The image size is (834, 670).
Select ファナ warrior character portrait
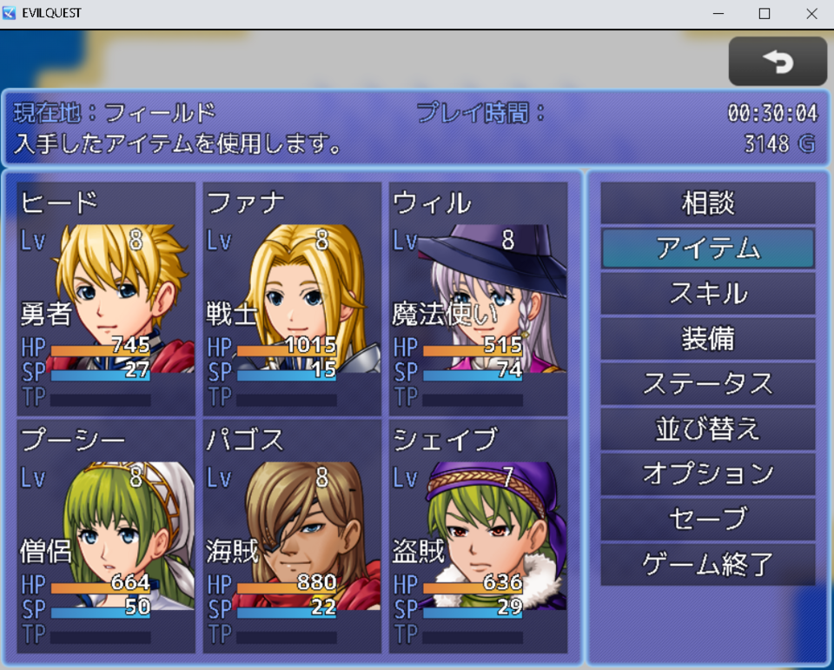coord(292,299)
